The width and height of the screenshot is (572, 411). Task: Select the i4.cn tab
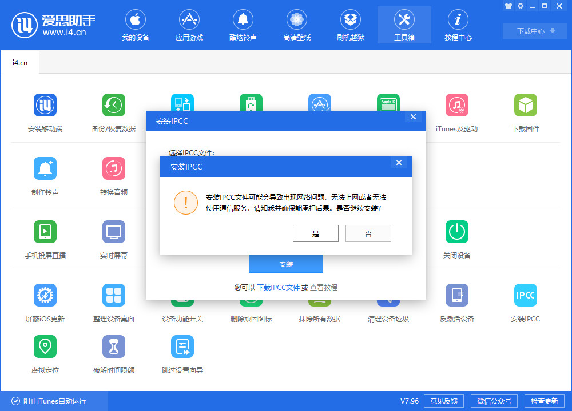[19, 63]
